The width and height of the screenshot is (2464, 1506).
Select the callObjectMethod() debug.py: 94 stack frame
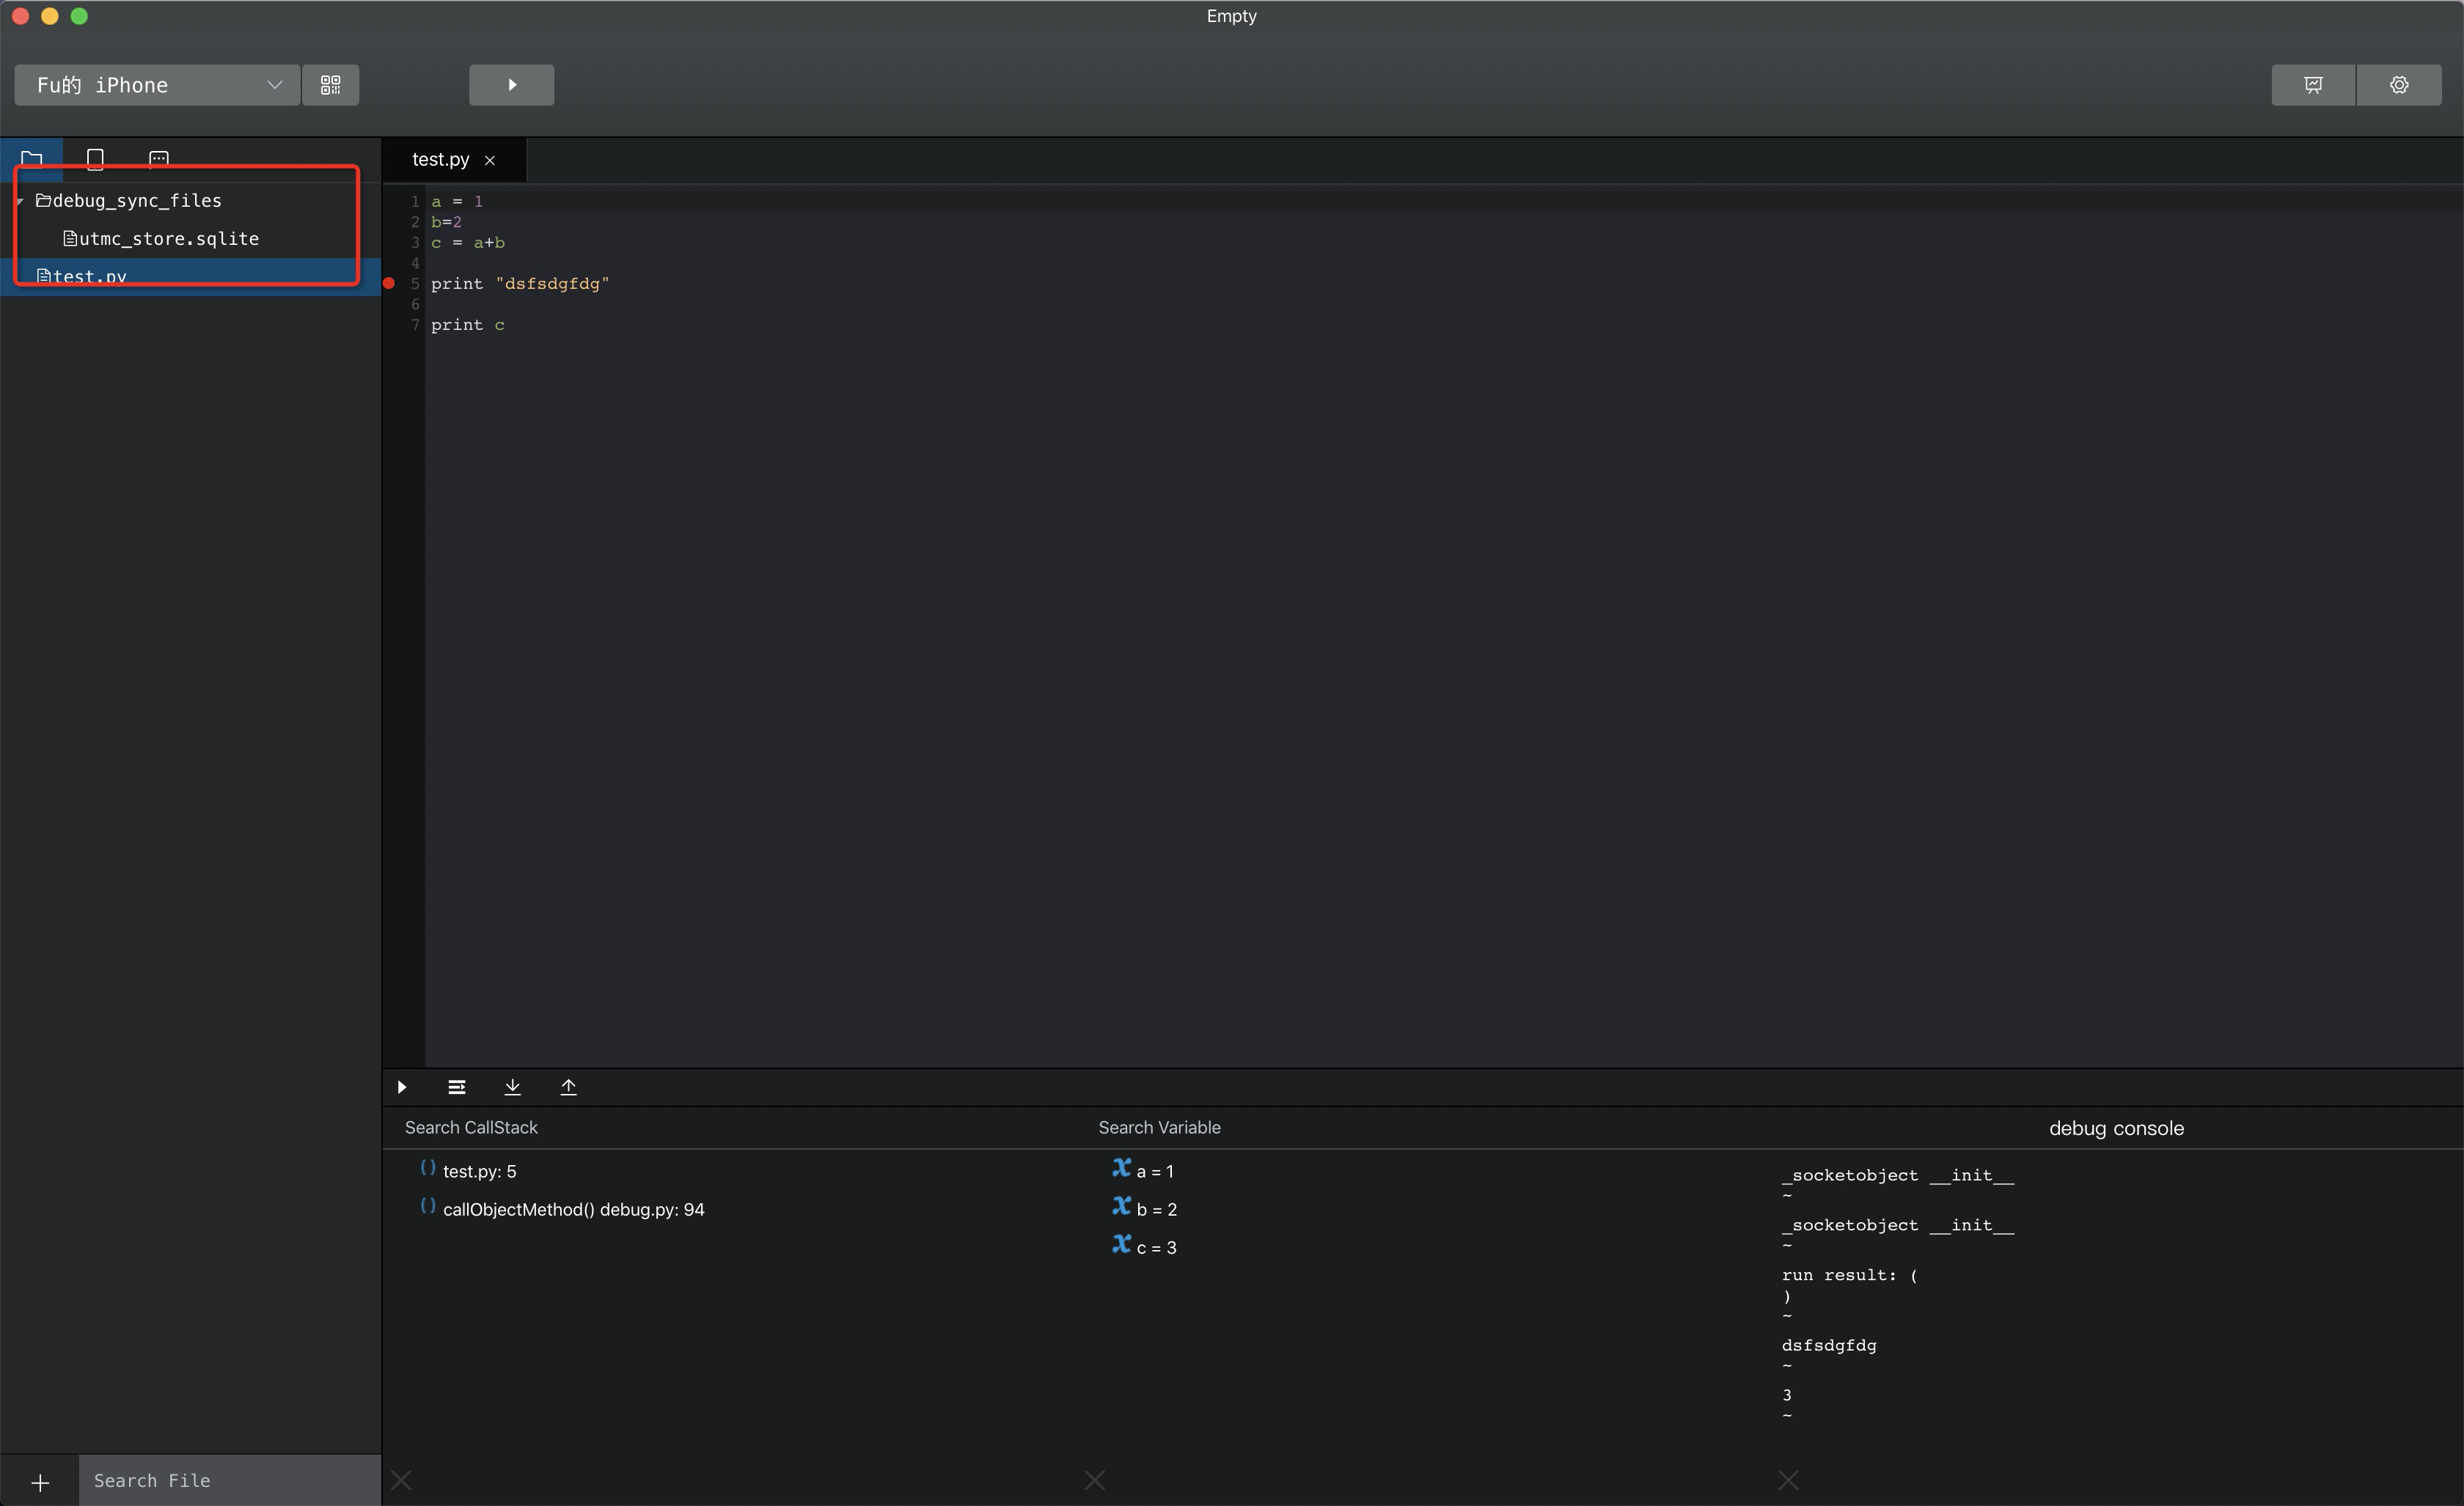pos(573,1209)
